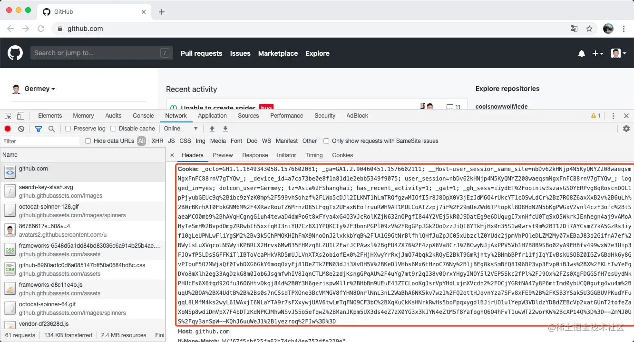The image size is (634, 342).
Task: Open DevTools three-dot menu
Action: (613, 116)
